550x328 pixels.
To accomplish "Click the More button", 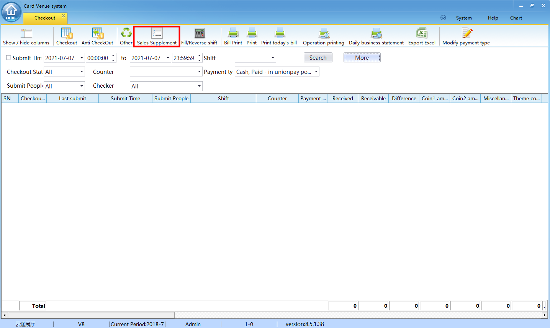I will click(x=362, y=57).
